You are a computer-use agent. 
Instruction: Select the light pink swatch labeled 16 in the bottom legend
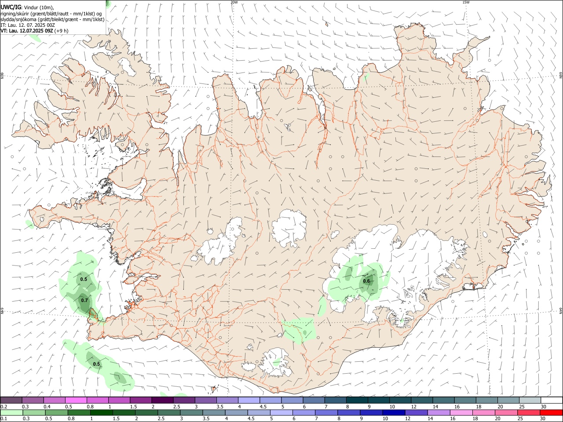click(x=461, y=413)
